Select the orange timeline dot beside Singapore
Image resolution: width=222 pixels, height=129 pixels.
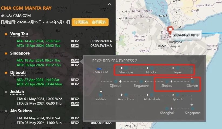[x=6, y=53]
